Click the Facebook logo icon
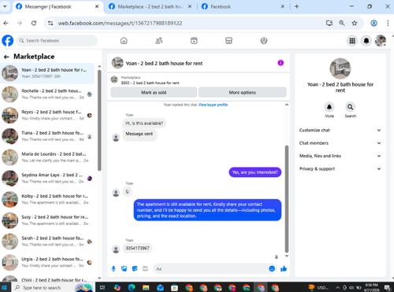This screenshot has height=292, width=394. pyautogui.click(x=8, y=41)
